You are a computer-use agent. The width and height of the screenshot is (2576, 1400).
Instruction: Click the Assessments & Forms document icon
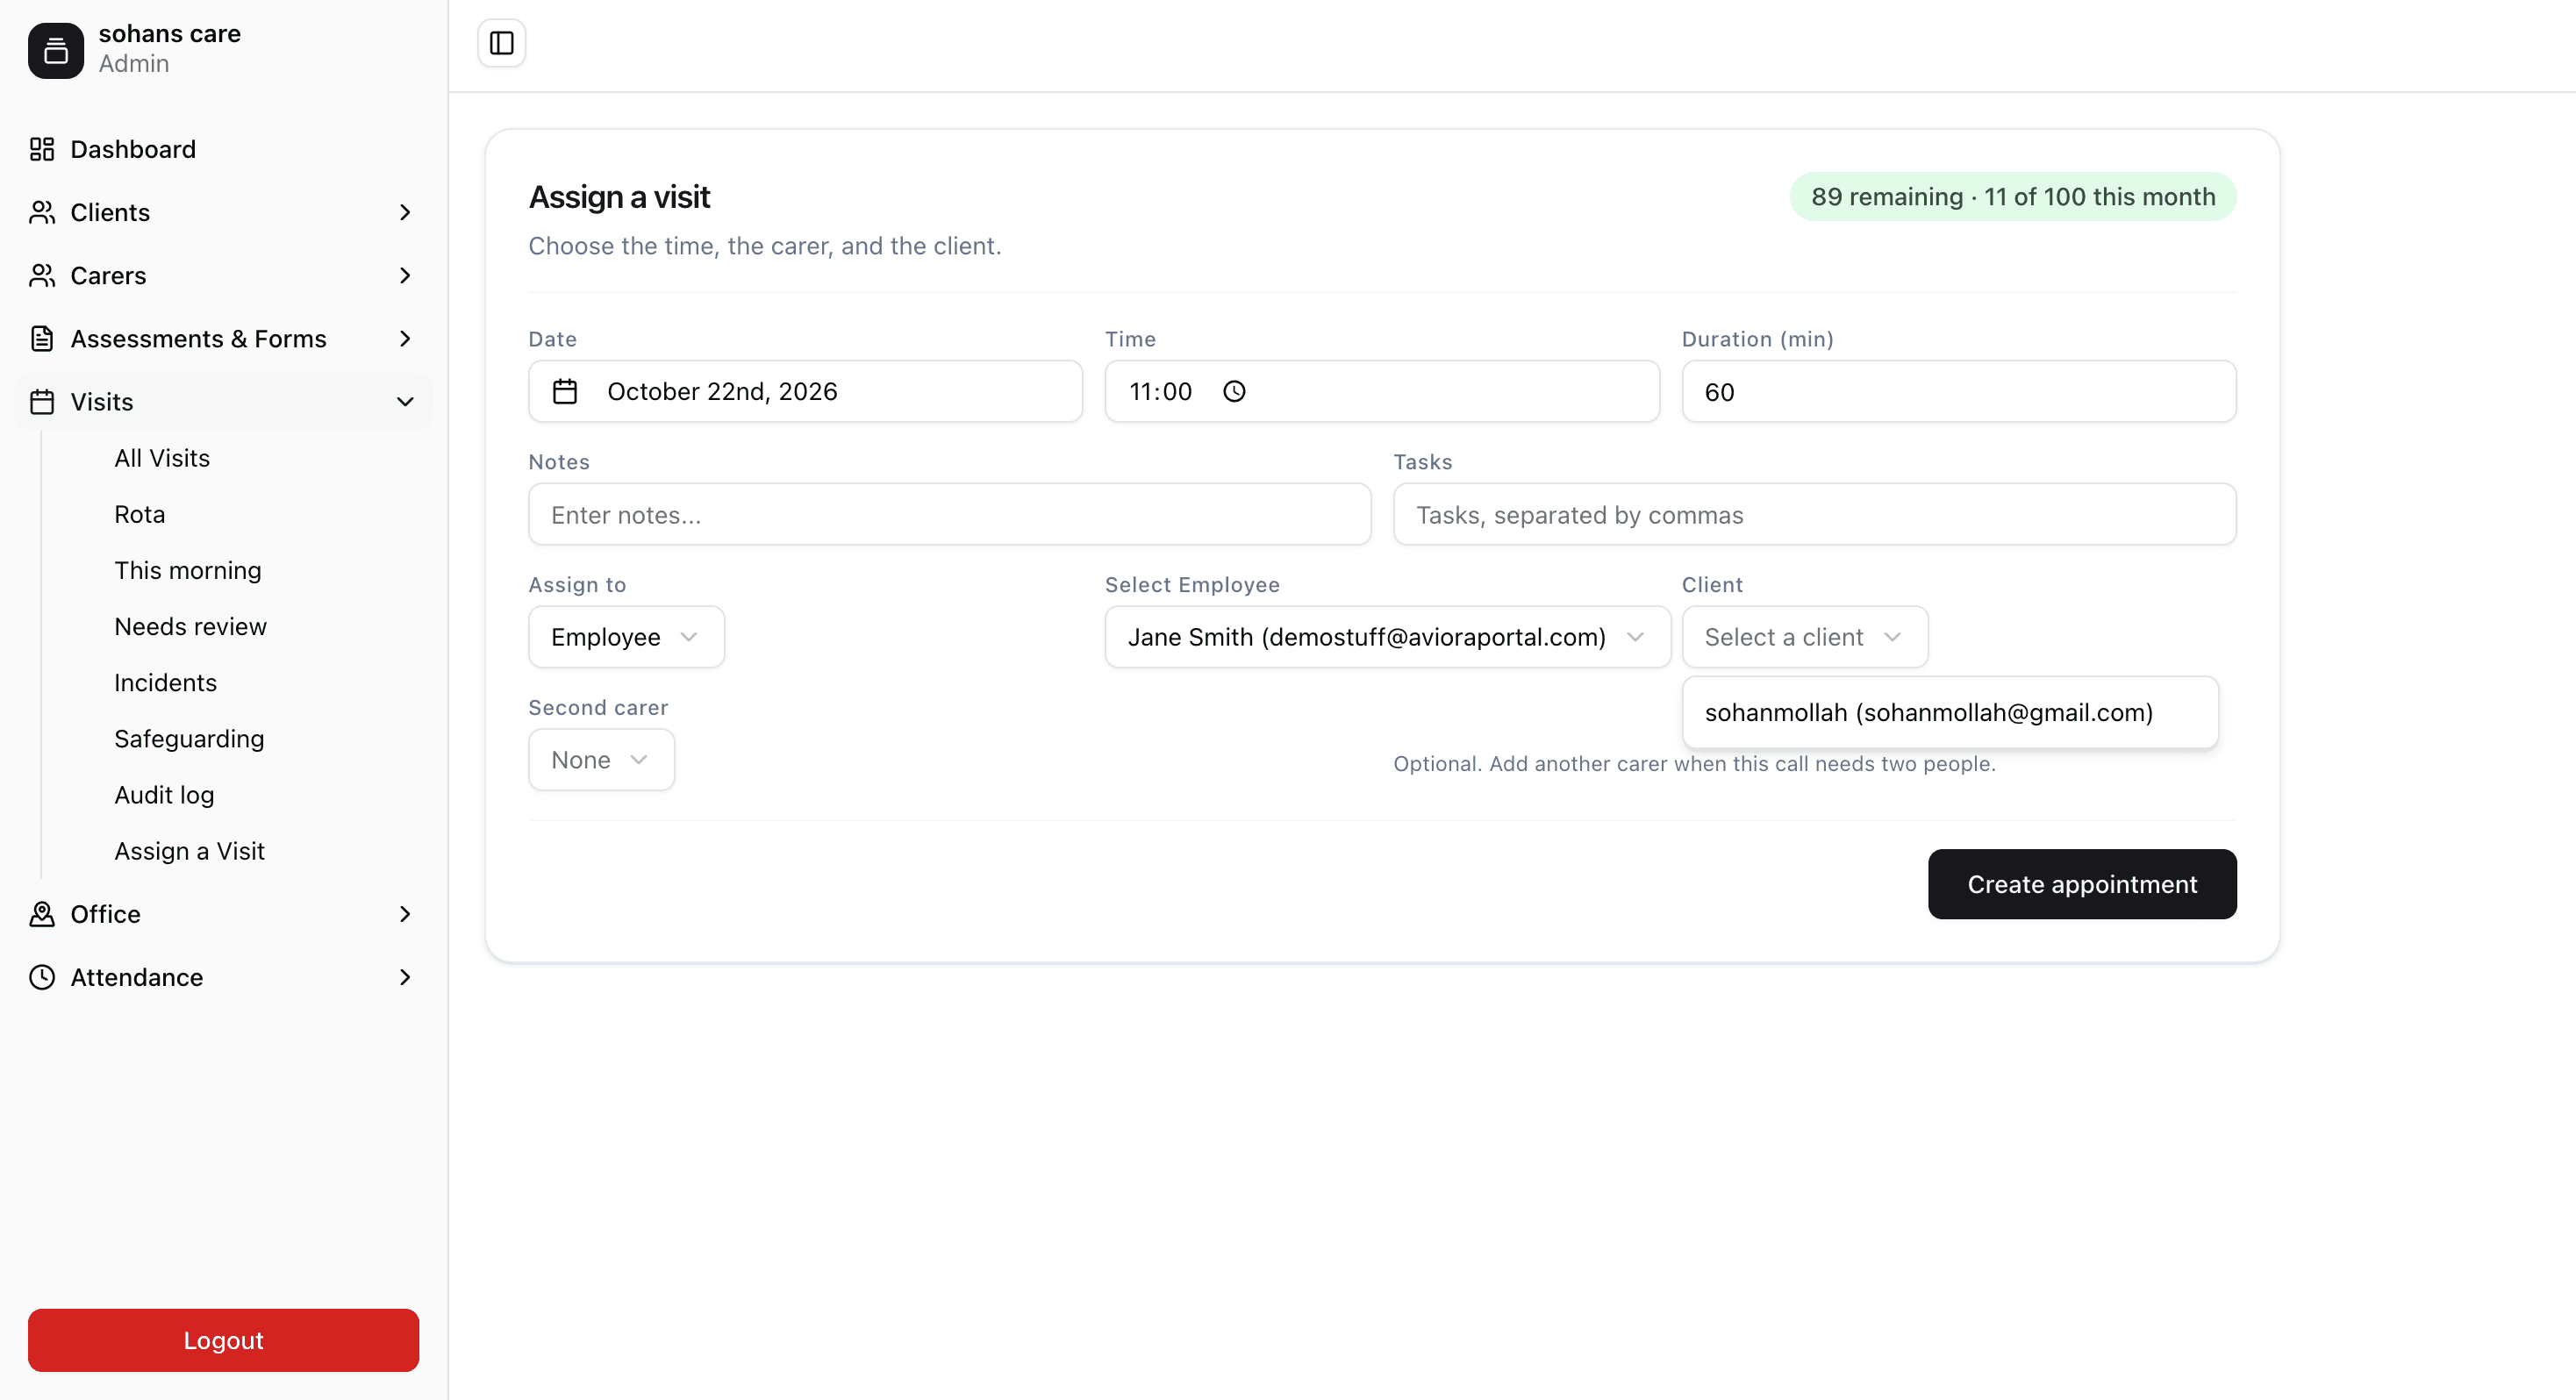click(42, 338)
